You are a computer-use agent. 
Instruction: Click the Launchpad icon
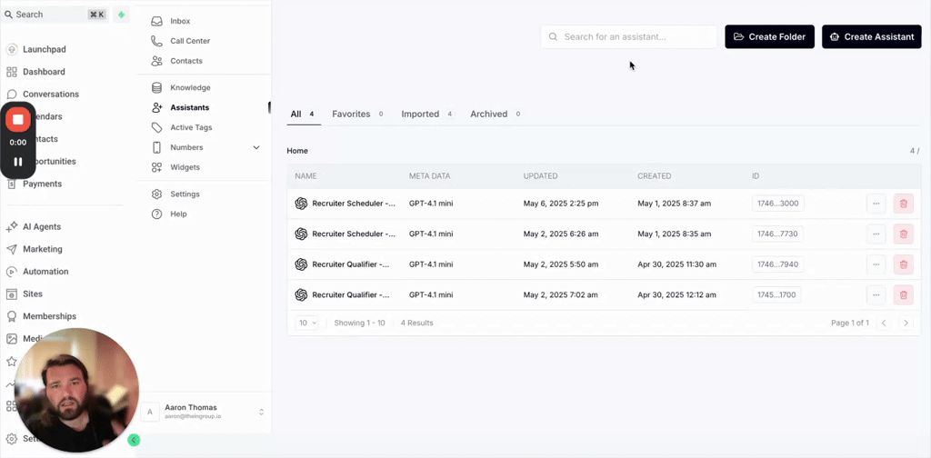pyautogui.click(x=11, y=49)
